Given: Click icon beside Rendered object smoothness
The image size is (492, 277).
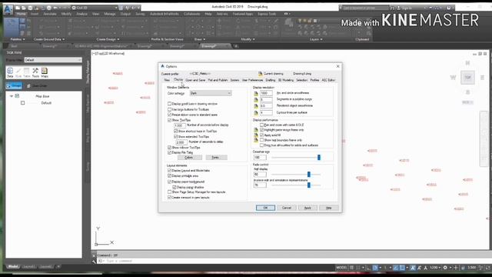Looking at the screenshot, I should (256, 106).
